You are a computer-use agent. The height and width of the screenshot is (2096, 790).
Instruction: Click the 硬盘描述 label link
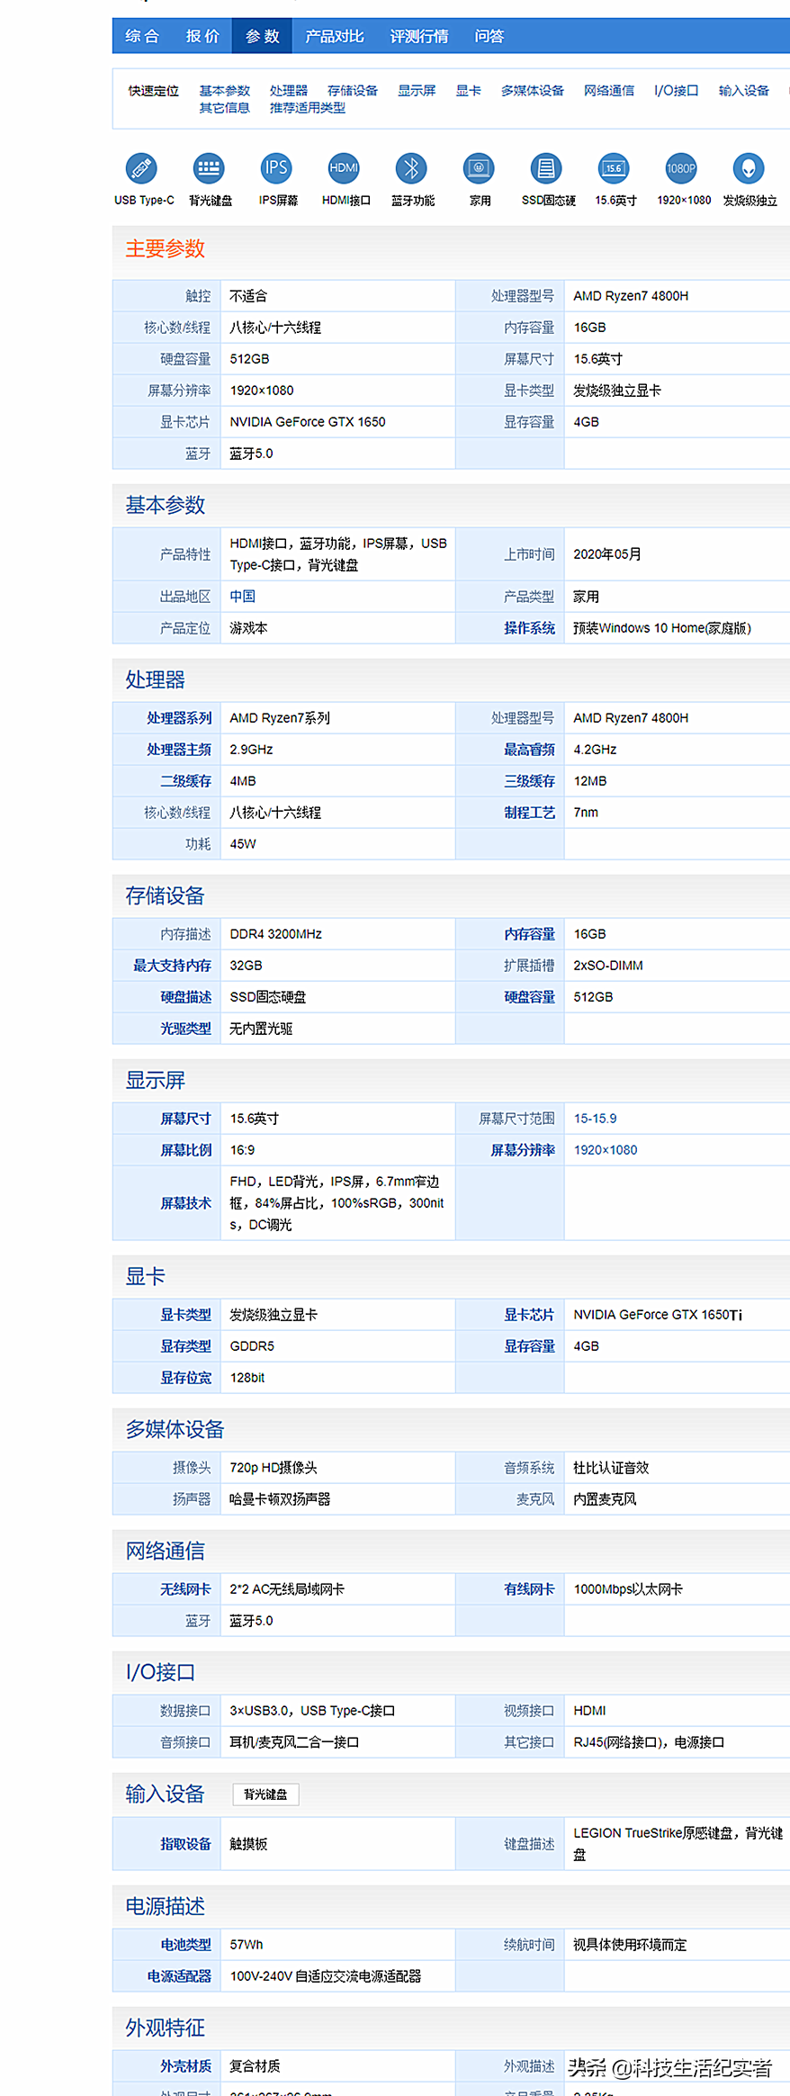point(186,997)
